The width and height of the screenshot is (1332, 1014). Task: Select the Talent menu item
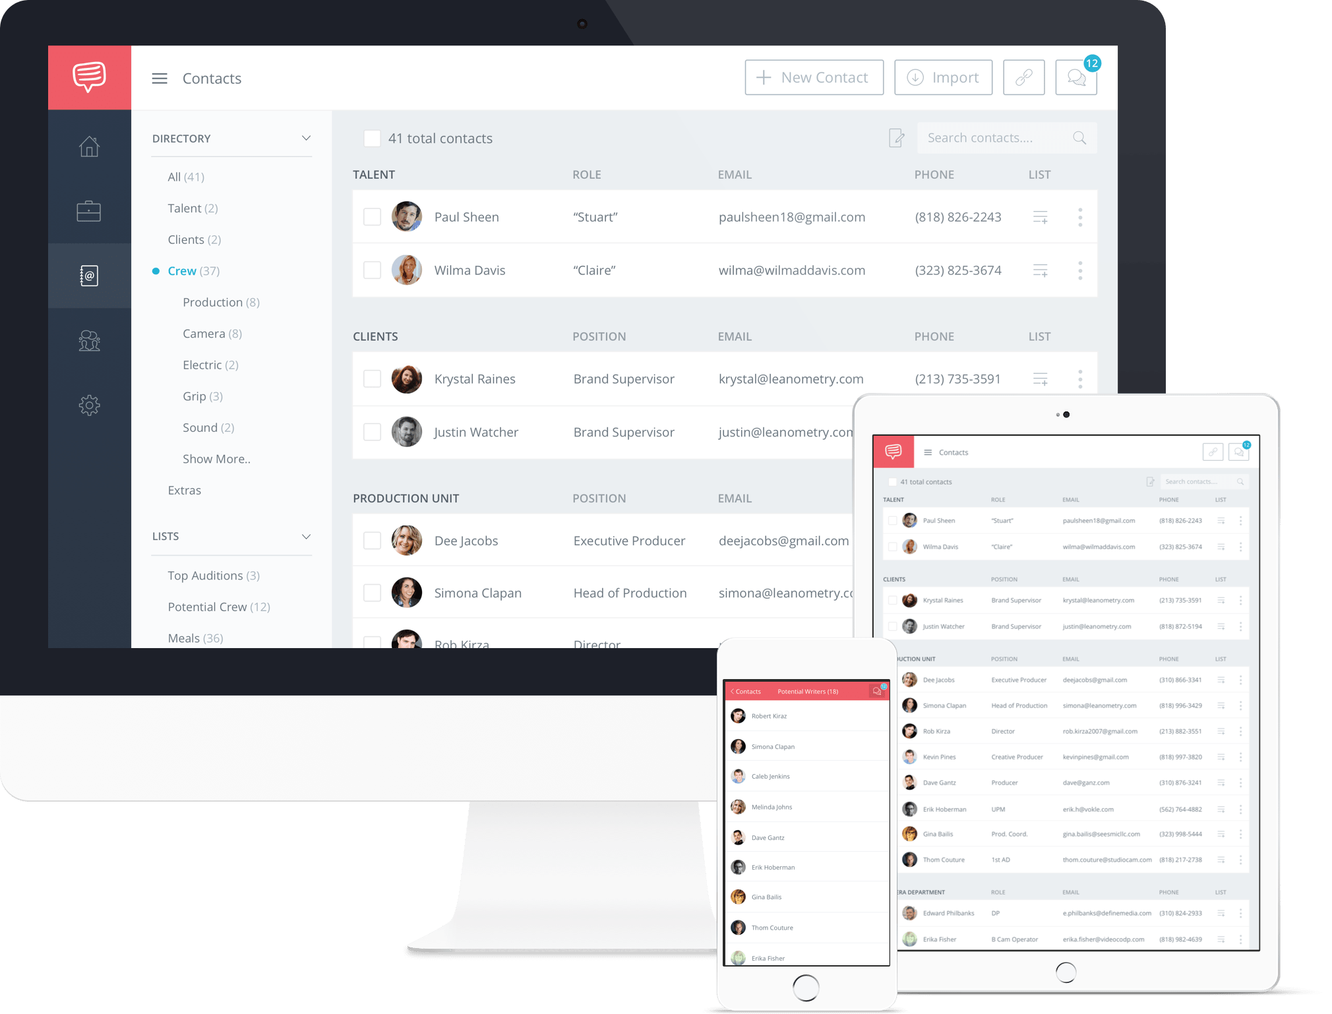tap(193, 208)
